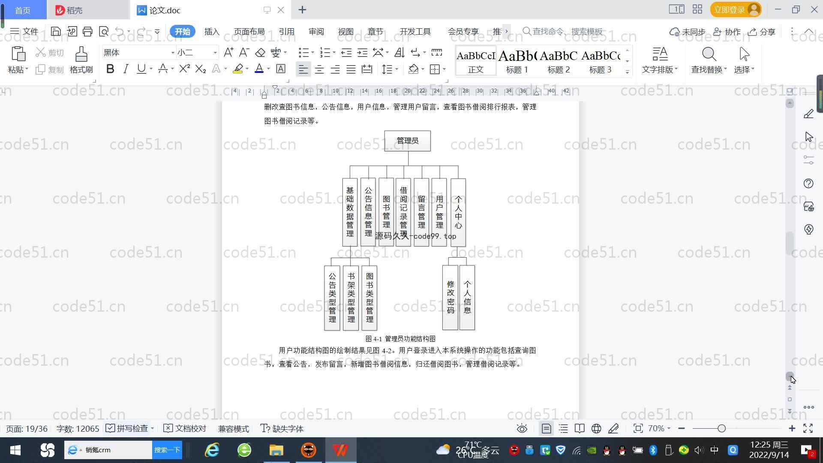Toggle eye protection mode icon
Viewport: 823px width, 463px height.
[522, 429]
